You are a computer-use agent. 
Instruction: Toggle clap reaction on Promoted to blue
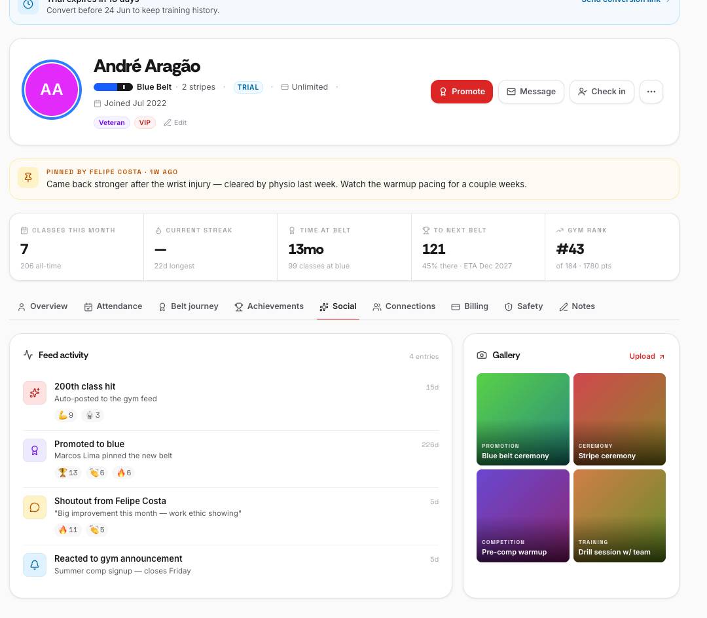pyautogui.click(x=97, y=473)
